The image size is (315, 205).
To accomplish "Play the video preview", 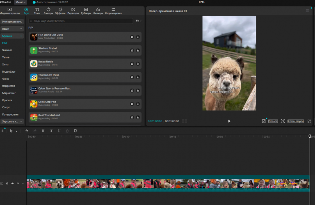I will click(229, 121).
